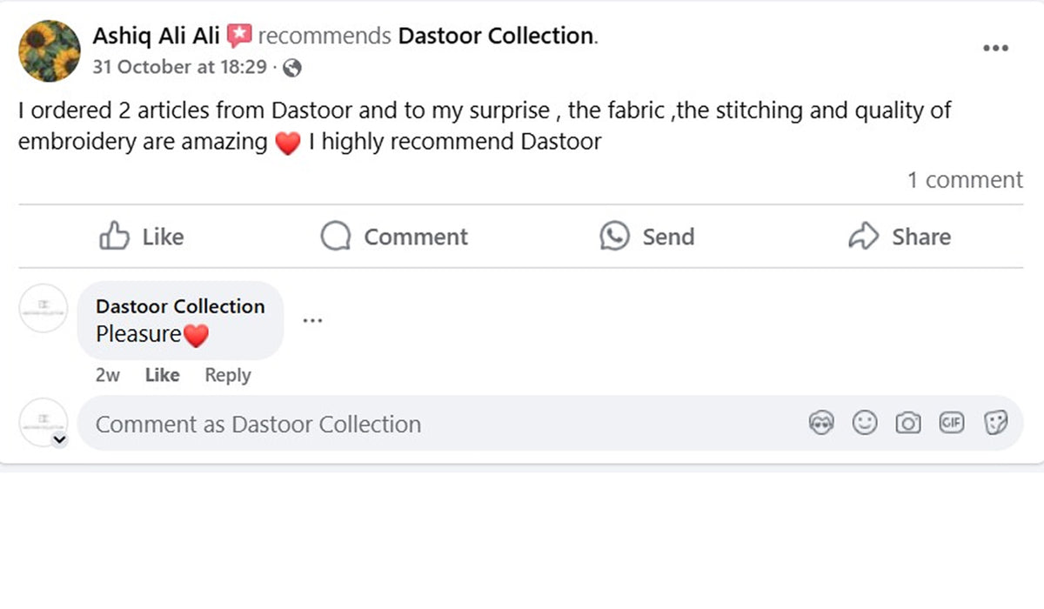Open the sticker picker icon
The width and height of the screenshot is (1044, 609).
tap(995, 424)
